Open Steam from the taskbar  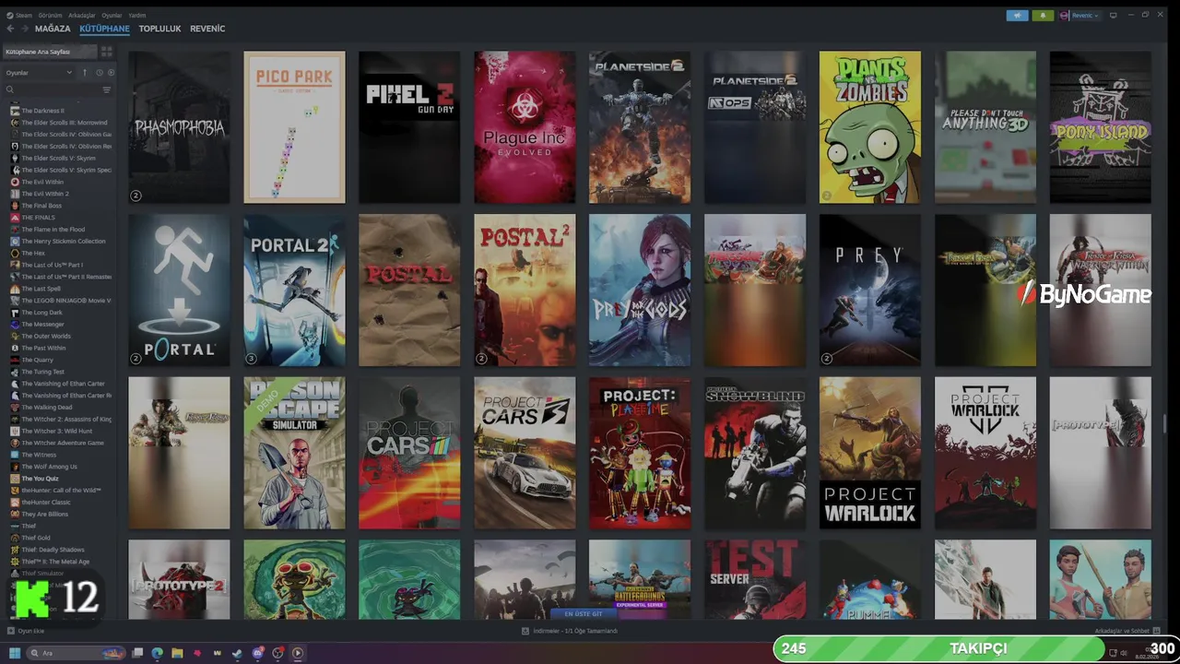point(237,653)
